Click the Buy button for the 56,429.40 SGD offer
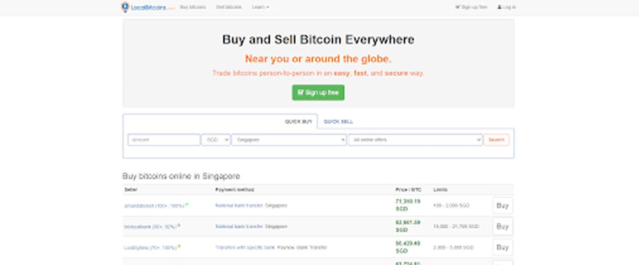 (x=502, y=247)
